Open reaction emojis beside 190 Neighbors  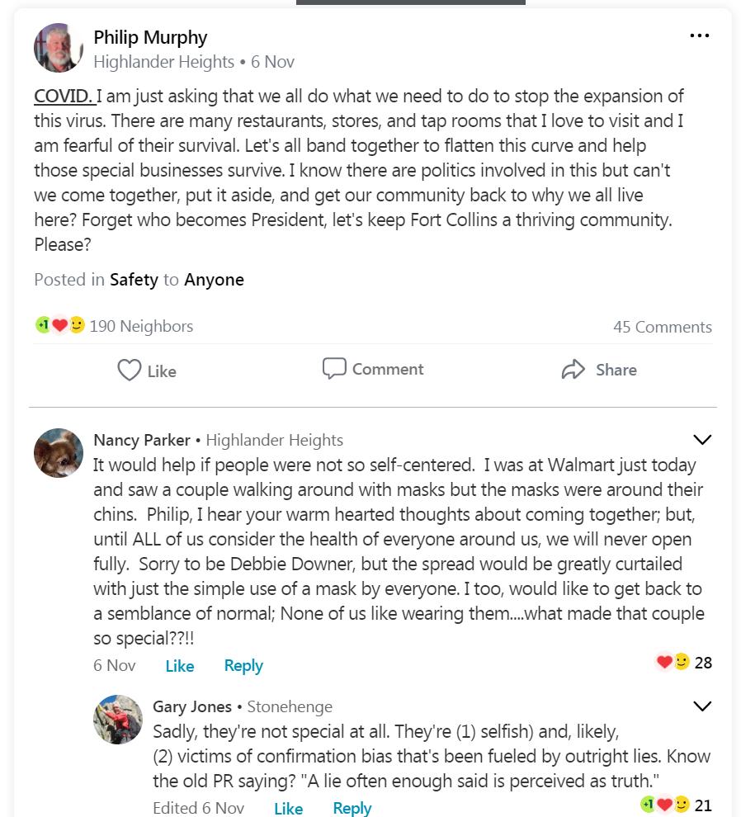tap(59, 325)
